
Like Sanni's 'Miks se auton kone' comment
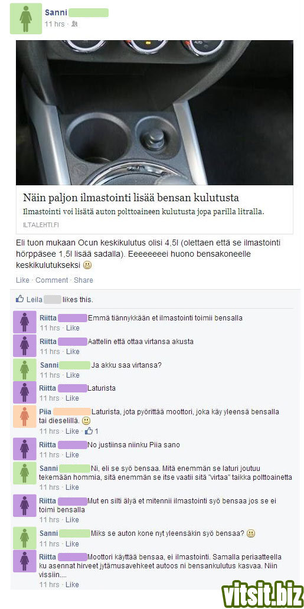coord(72,543)
